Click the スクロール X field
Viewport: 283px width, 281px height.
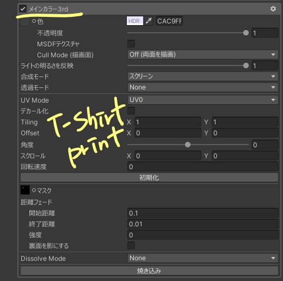coord(168,156)
